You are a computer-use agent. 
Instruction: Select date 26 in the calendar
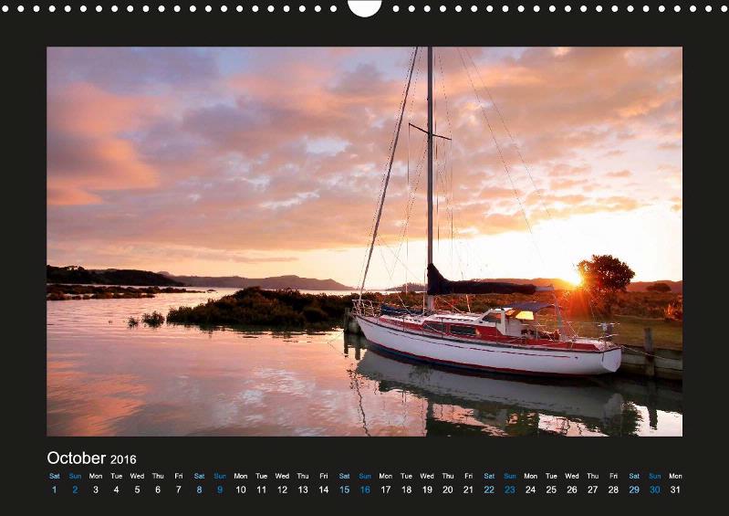(572, 490)
